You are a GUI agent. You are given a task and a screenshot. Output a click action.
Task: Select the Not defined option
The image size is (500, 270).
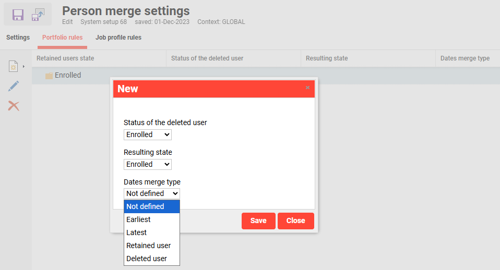pos(151,206)
